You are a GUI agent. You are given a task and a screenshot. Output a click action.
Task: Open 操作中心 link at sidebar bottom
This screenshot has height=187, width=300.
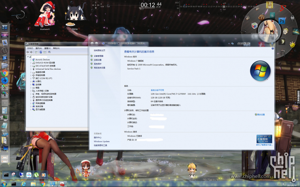[x=98, y=137]
